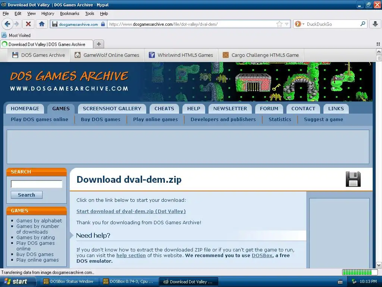Image resolution: width=382 pixels, height=287 pixels.
Task: Go to browser Home page icon
Action: (42, 24)
